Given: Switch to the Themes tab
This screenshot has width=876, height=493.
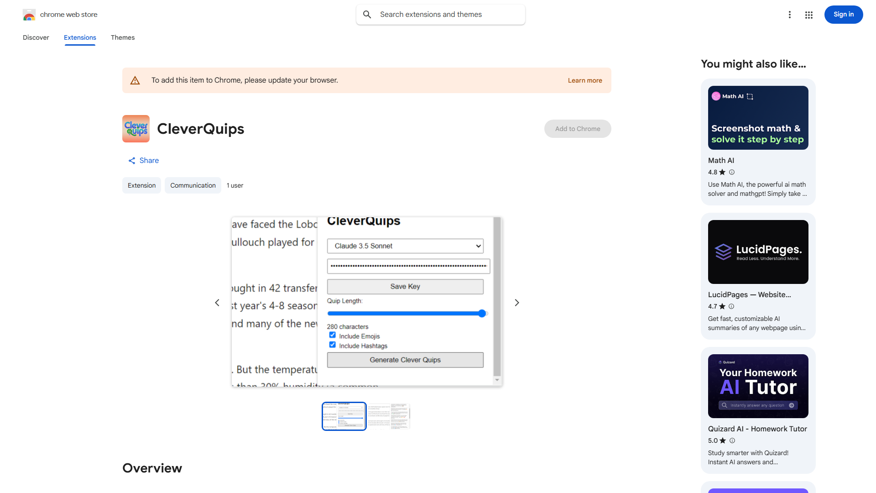Looking at the screenshot, I should click(123, 37).
